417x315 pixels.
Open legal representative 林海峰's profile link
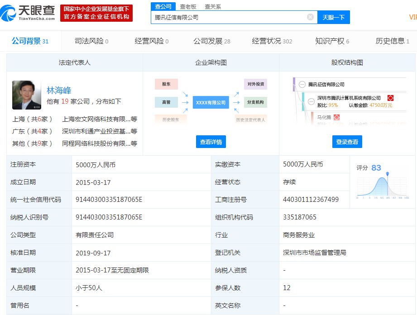point(59,91)
